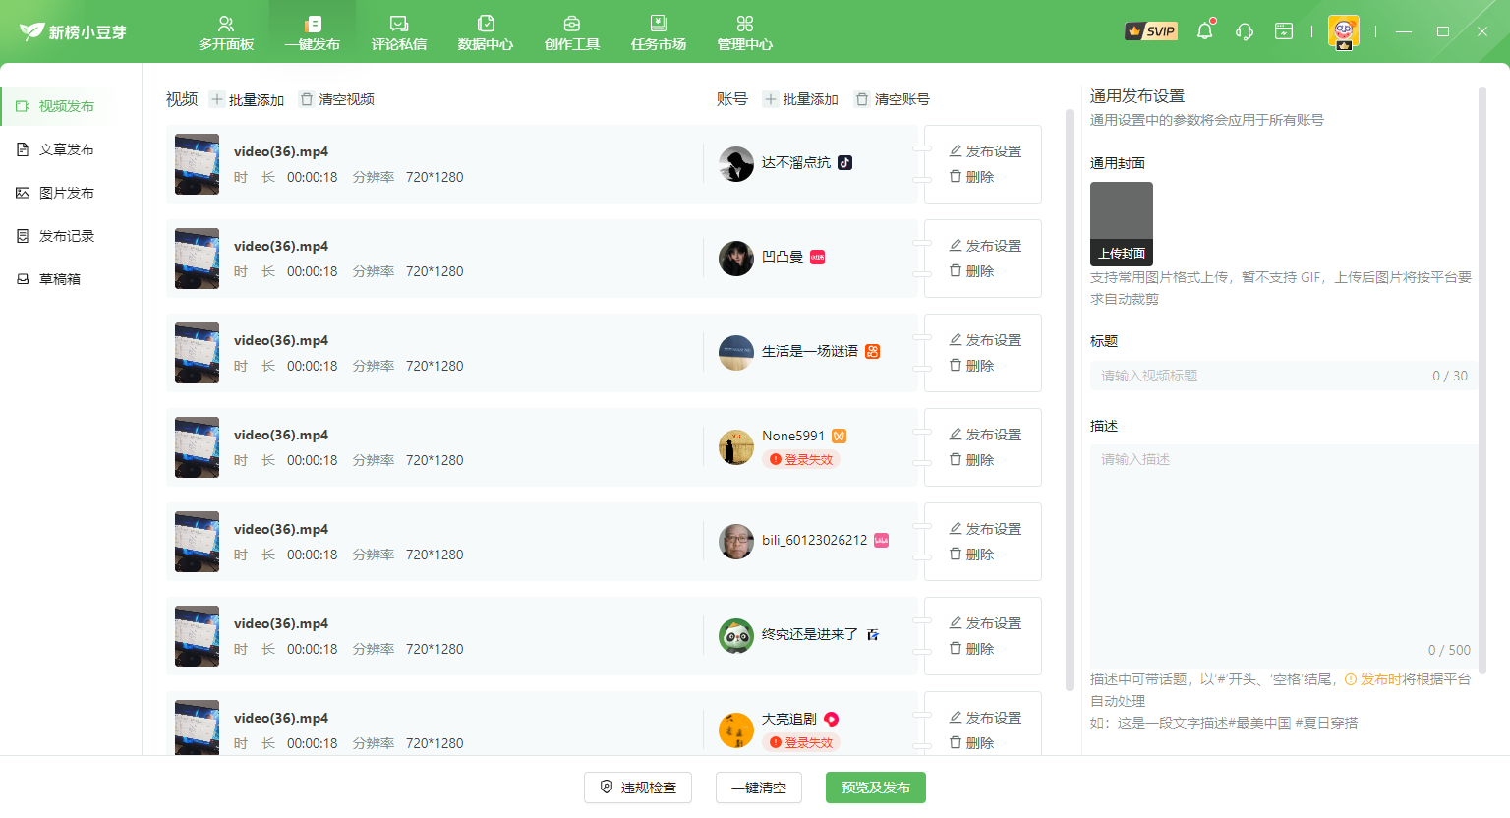
Task: Click 批量添加 next to 视频
Action: 247,99
